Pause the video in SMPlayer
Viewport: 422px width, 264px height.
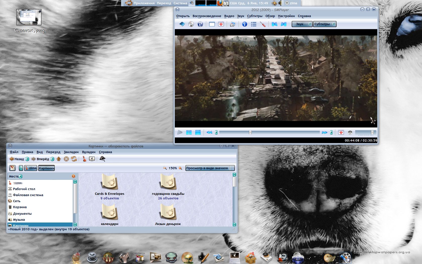[x=189, y=132]
